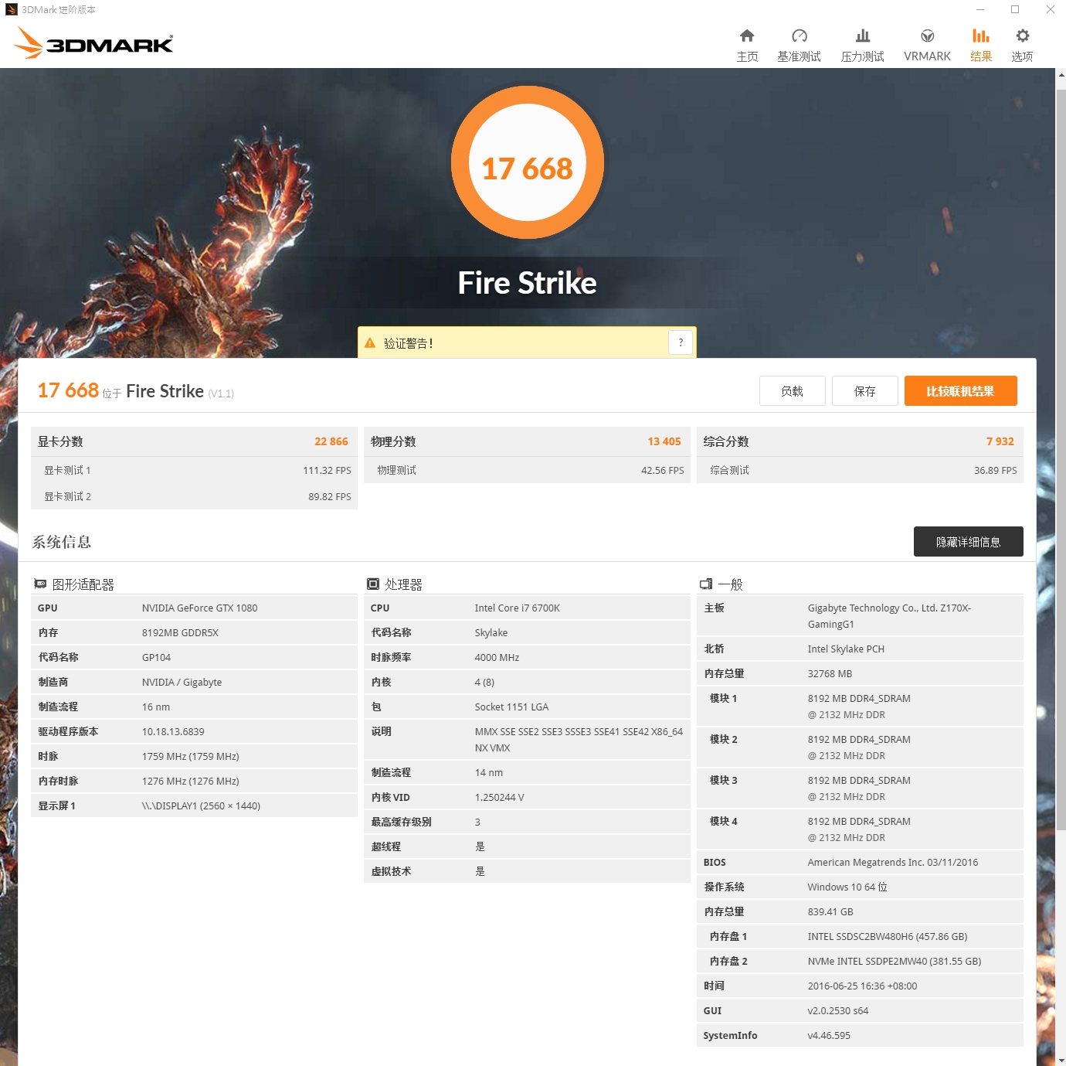Click the 保存 save button
The width and height of the screenshot is (1066, 1066).
click(865, 391)
